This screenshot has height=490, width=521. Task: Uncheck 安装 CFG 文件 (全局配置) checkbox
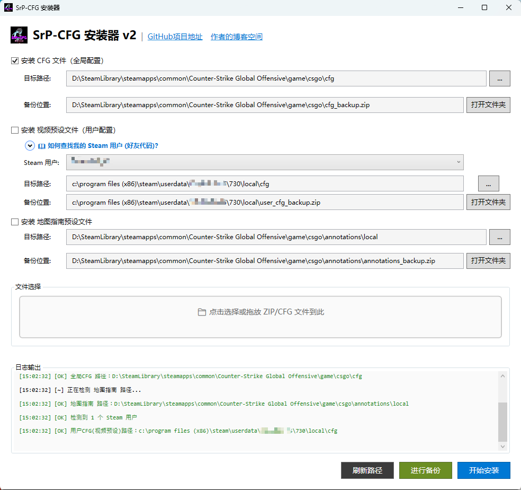pyautogui.click(x=15, y=60)
